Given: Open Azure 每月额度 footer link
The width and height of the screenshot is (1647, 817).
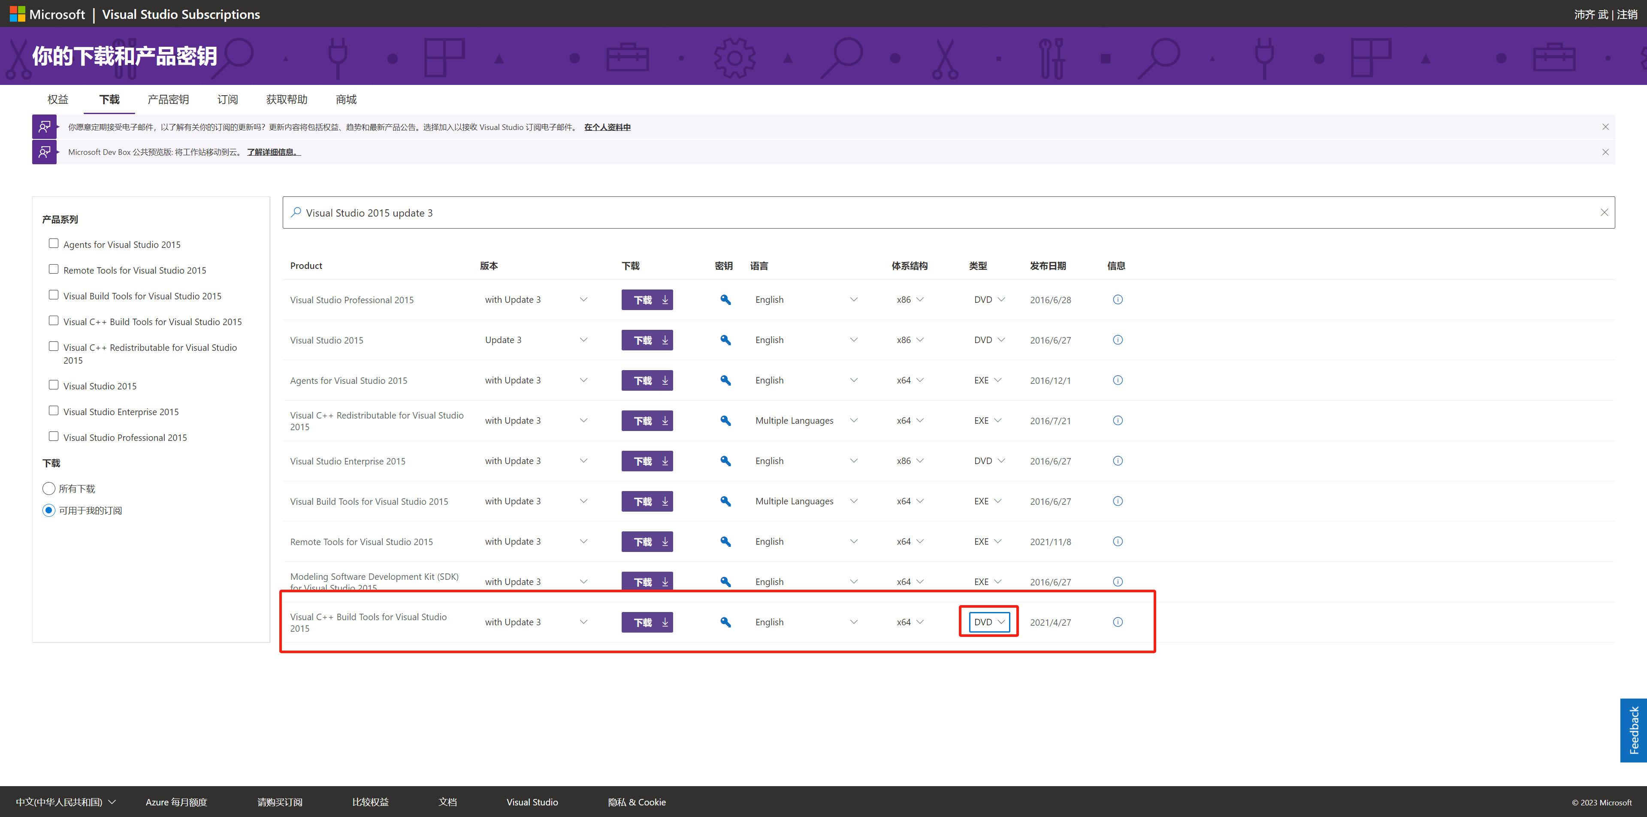Looking at the screenshot, I should pyautogui.click(x=176, y=802).
